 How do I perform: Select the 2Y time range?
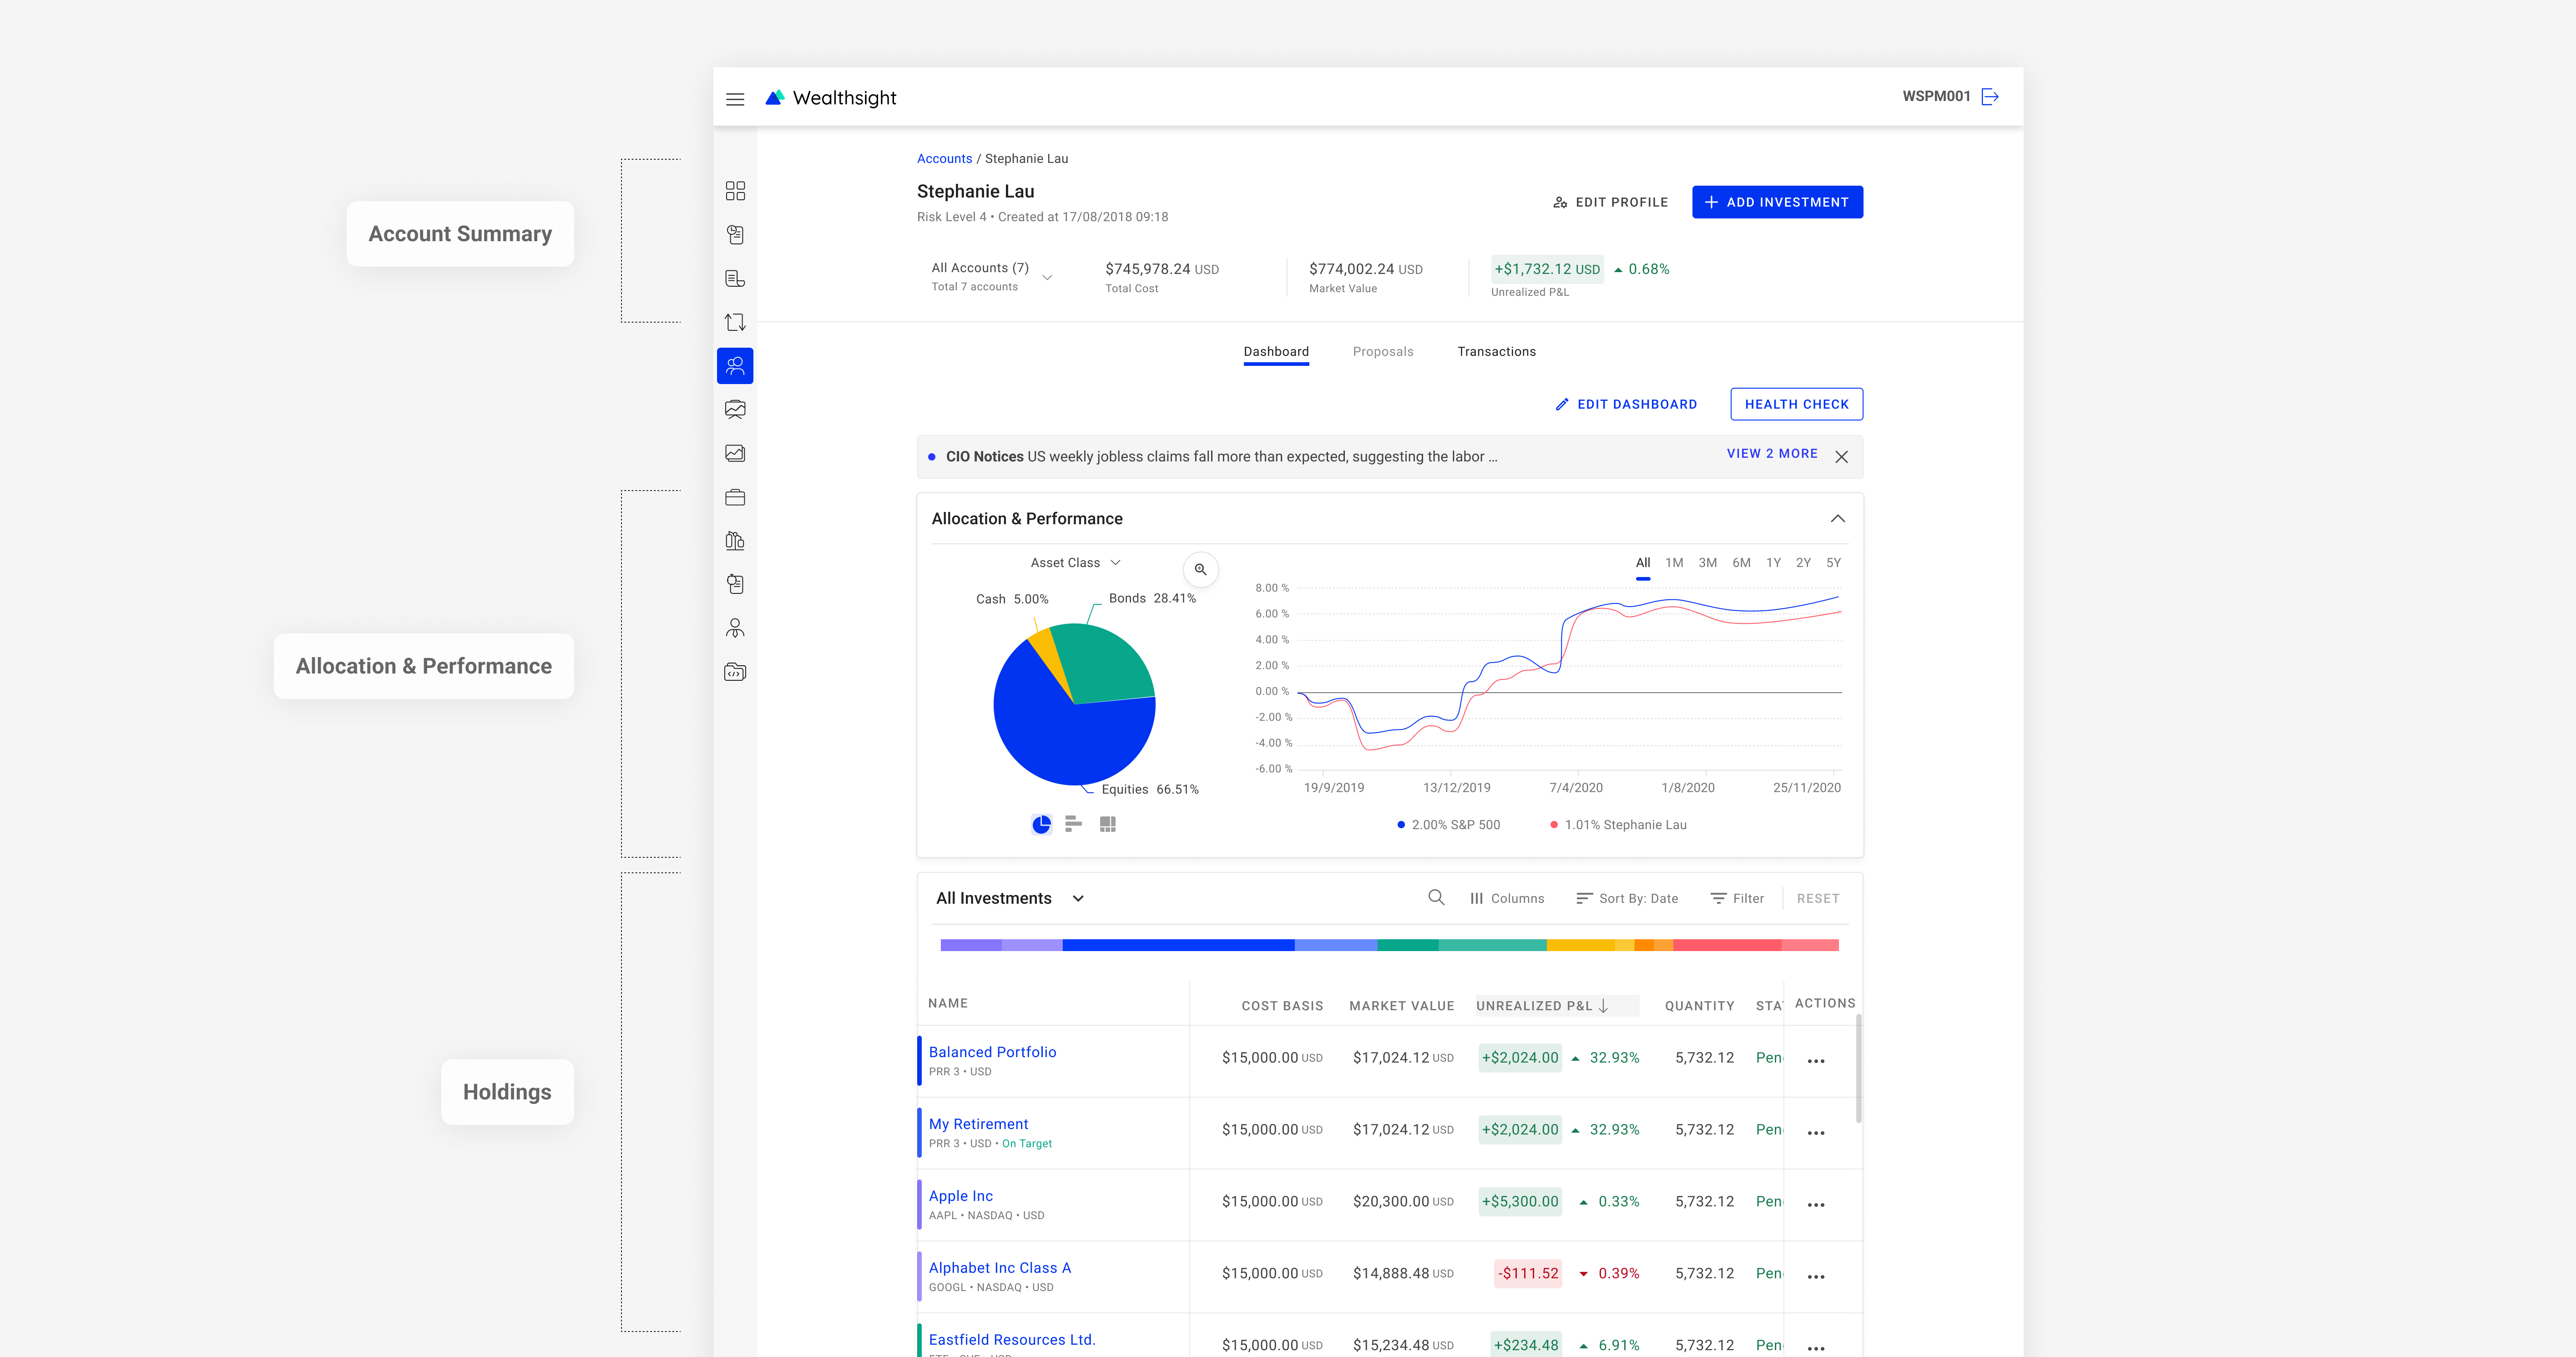1803,563
